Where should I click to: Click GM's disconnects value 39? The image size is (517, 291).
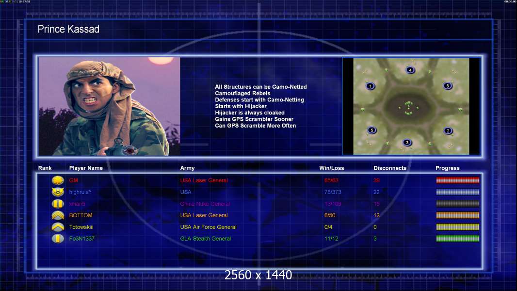(376, 180)
